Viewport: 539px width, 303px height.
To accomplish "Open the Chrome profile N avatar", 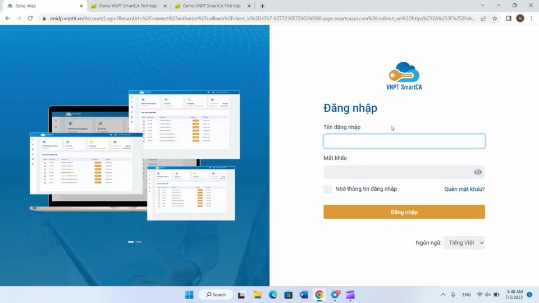I will [x=520, y=18].
